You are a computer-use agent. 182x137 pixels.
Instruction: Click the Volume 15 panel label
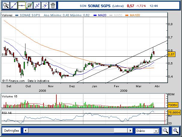click(x=10, y=97)
